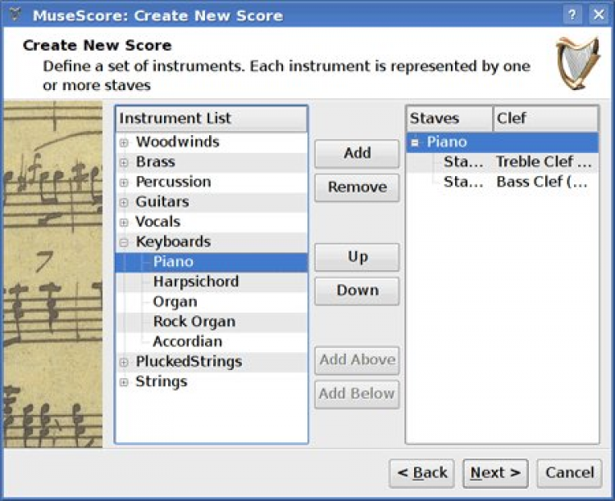Choose Accordian from Keyboards
Viewport: 615px width, 501px height.
[x=187, y=341]
